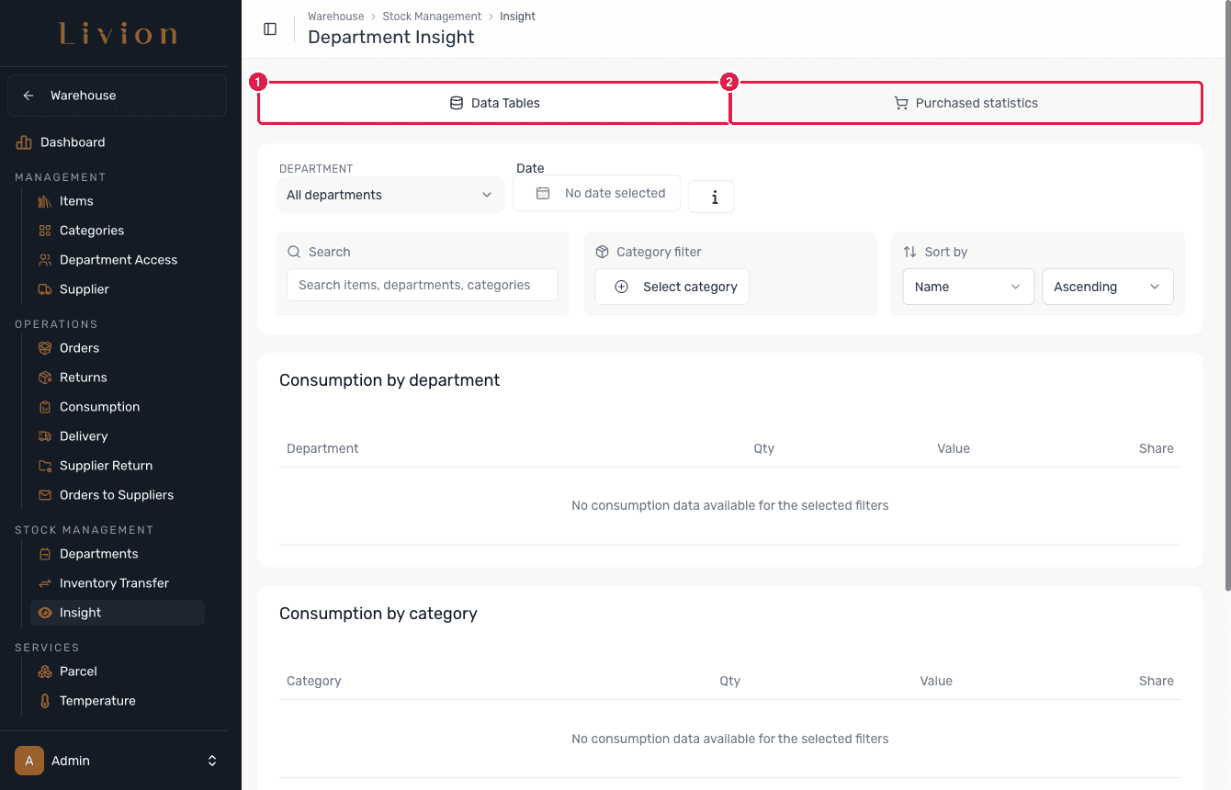The image size is (1231, 790).
Task: Click the Qty header in department table
Action: coord(763,448)
